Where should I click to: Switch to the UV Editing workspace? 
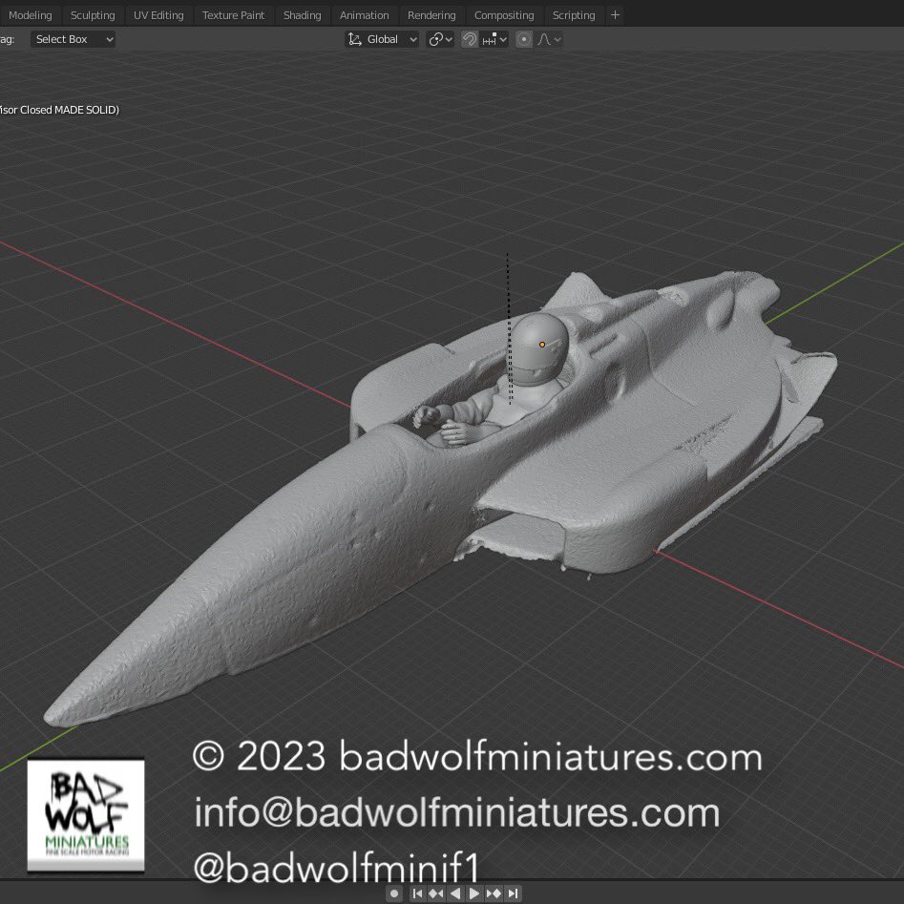tap(158, 15)
